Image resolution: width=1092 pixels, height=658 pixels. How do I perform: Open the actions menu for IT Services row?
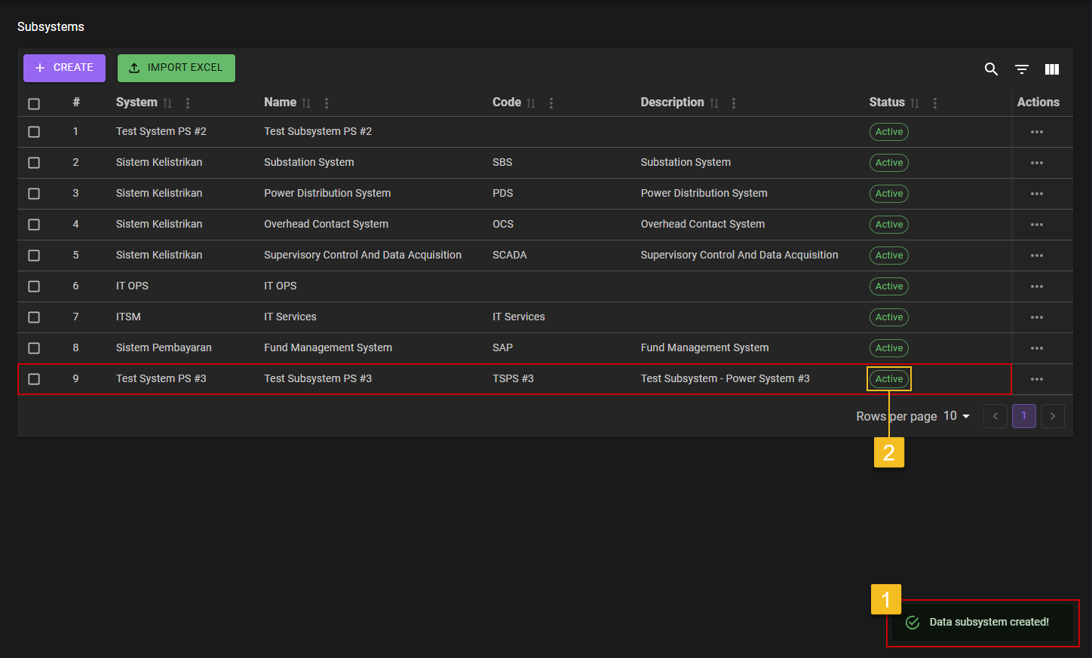1037,317
